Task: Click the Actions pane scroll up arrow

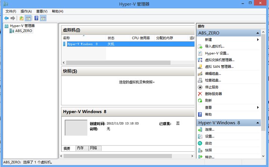Action: point(263,32)
